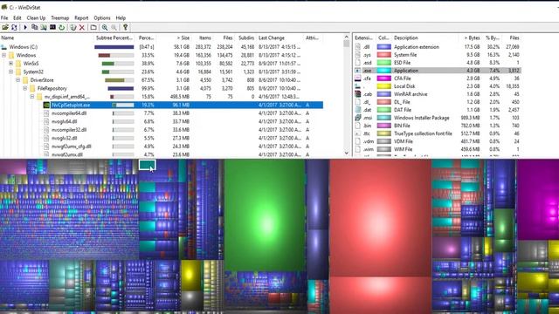
Task: Select the TrueType collection font file row
Action: 437,133
